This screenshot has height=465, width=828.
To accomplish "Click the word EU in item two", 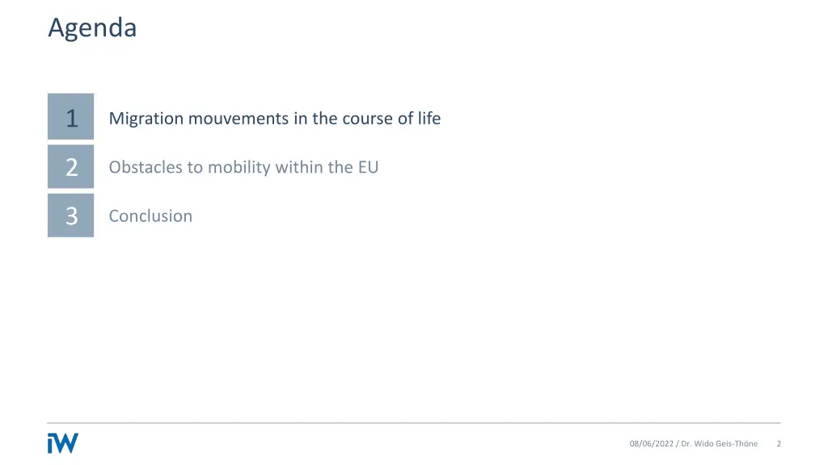I will pyautogui.click(x=368, y=167).
